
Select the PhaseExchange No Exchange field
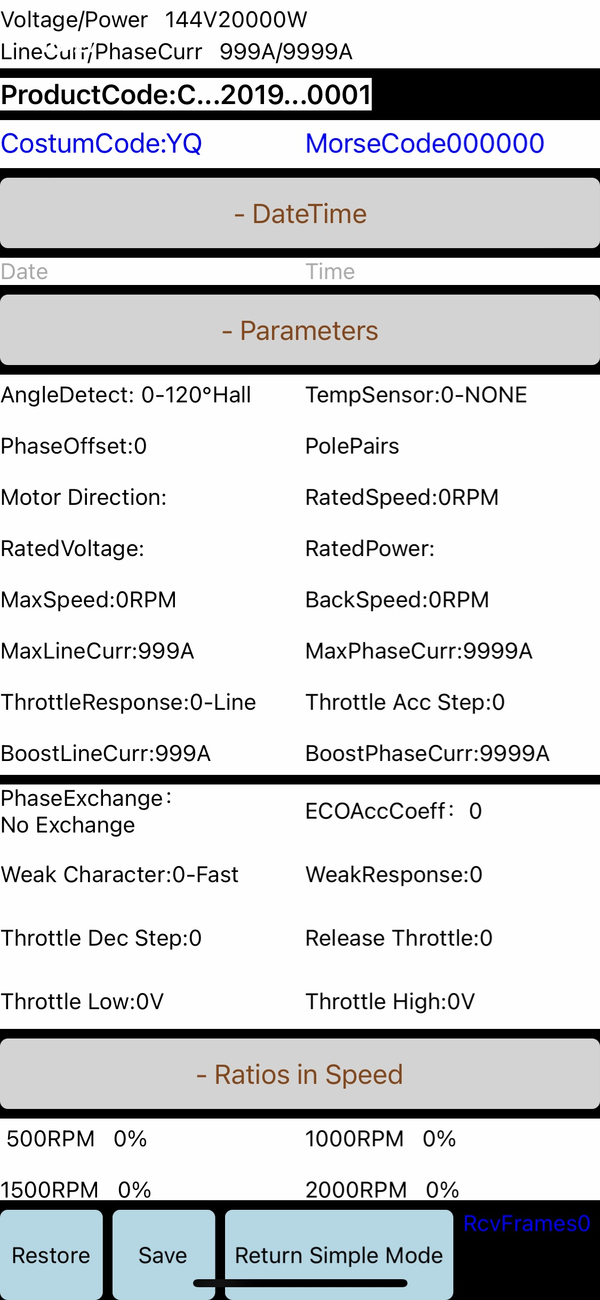click(x=85, y=812)
